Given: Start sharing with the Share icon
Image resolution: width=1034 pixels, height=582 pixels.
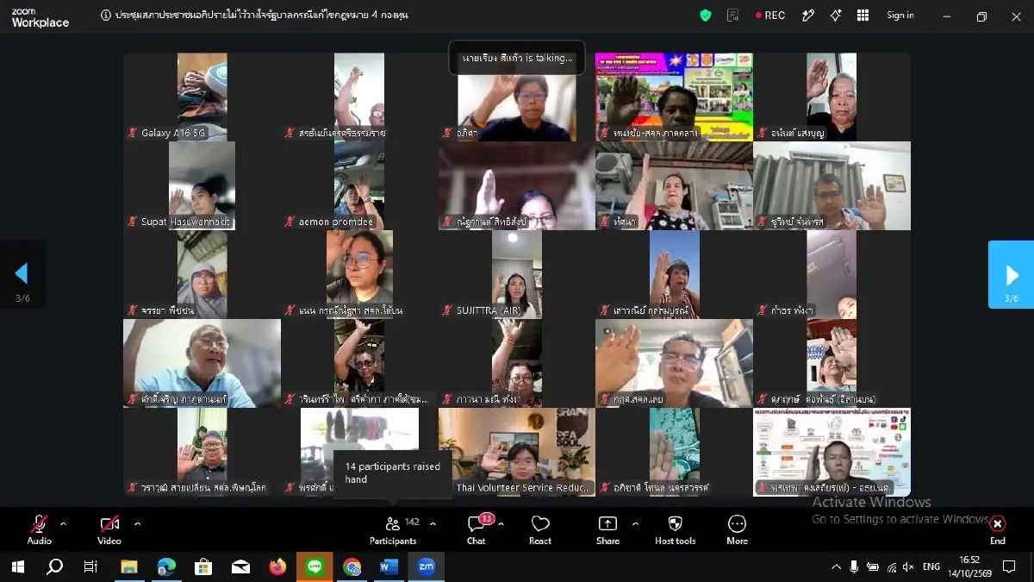Looking at the screenshot, I should (x=607, y=529).
